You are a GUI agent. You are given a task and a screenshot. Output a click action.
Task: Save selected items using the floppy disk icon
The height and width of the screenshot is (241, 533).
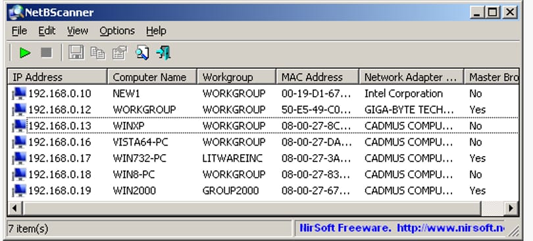(76, 53)
